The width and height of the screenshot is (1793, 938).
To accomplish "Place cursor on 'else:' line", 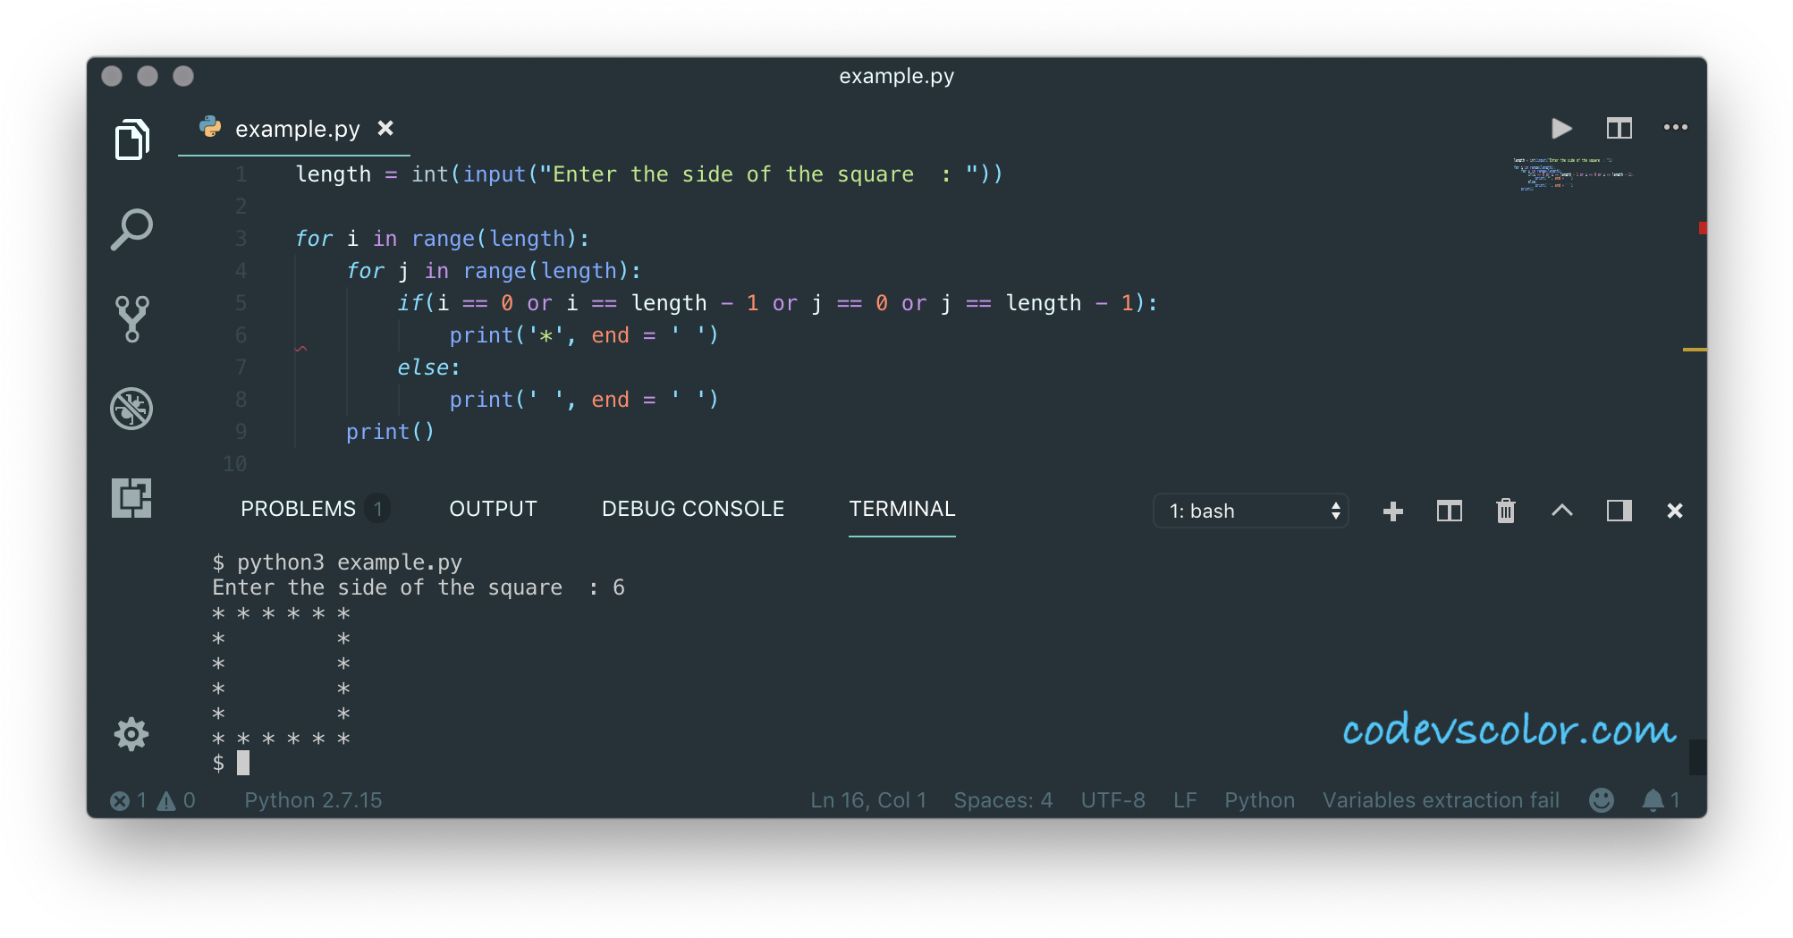I will click(x=428, y=368).
